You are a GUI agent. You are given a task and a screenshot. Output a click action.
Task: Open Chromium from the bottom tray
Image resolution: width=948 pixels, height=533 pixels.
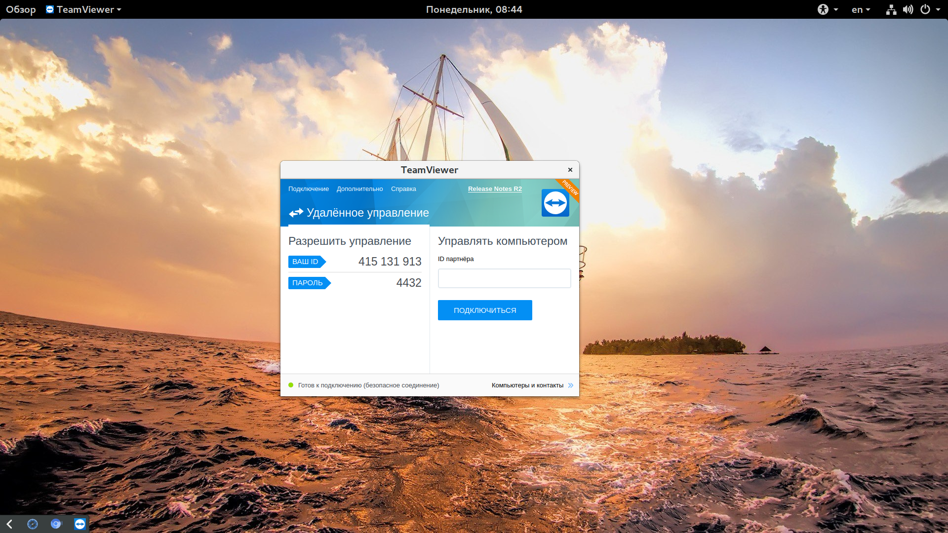tap(56, 524)
